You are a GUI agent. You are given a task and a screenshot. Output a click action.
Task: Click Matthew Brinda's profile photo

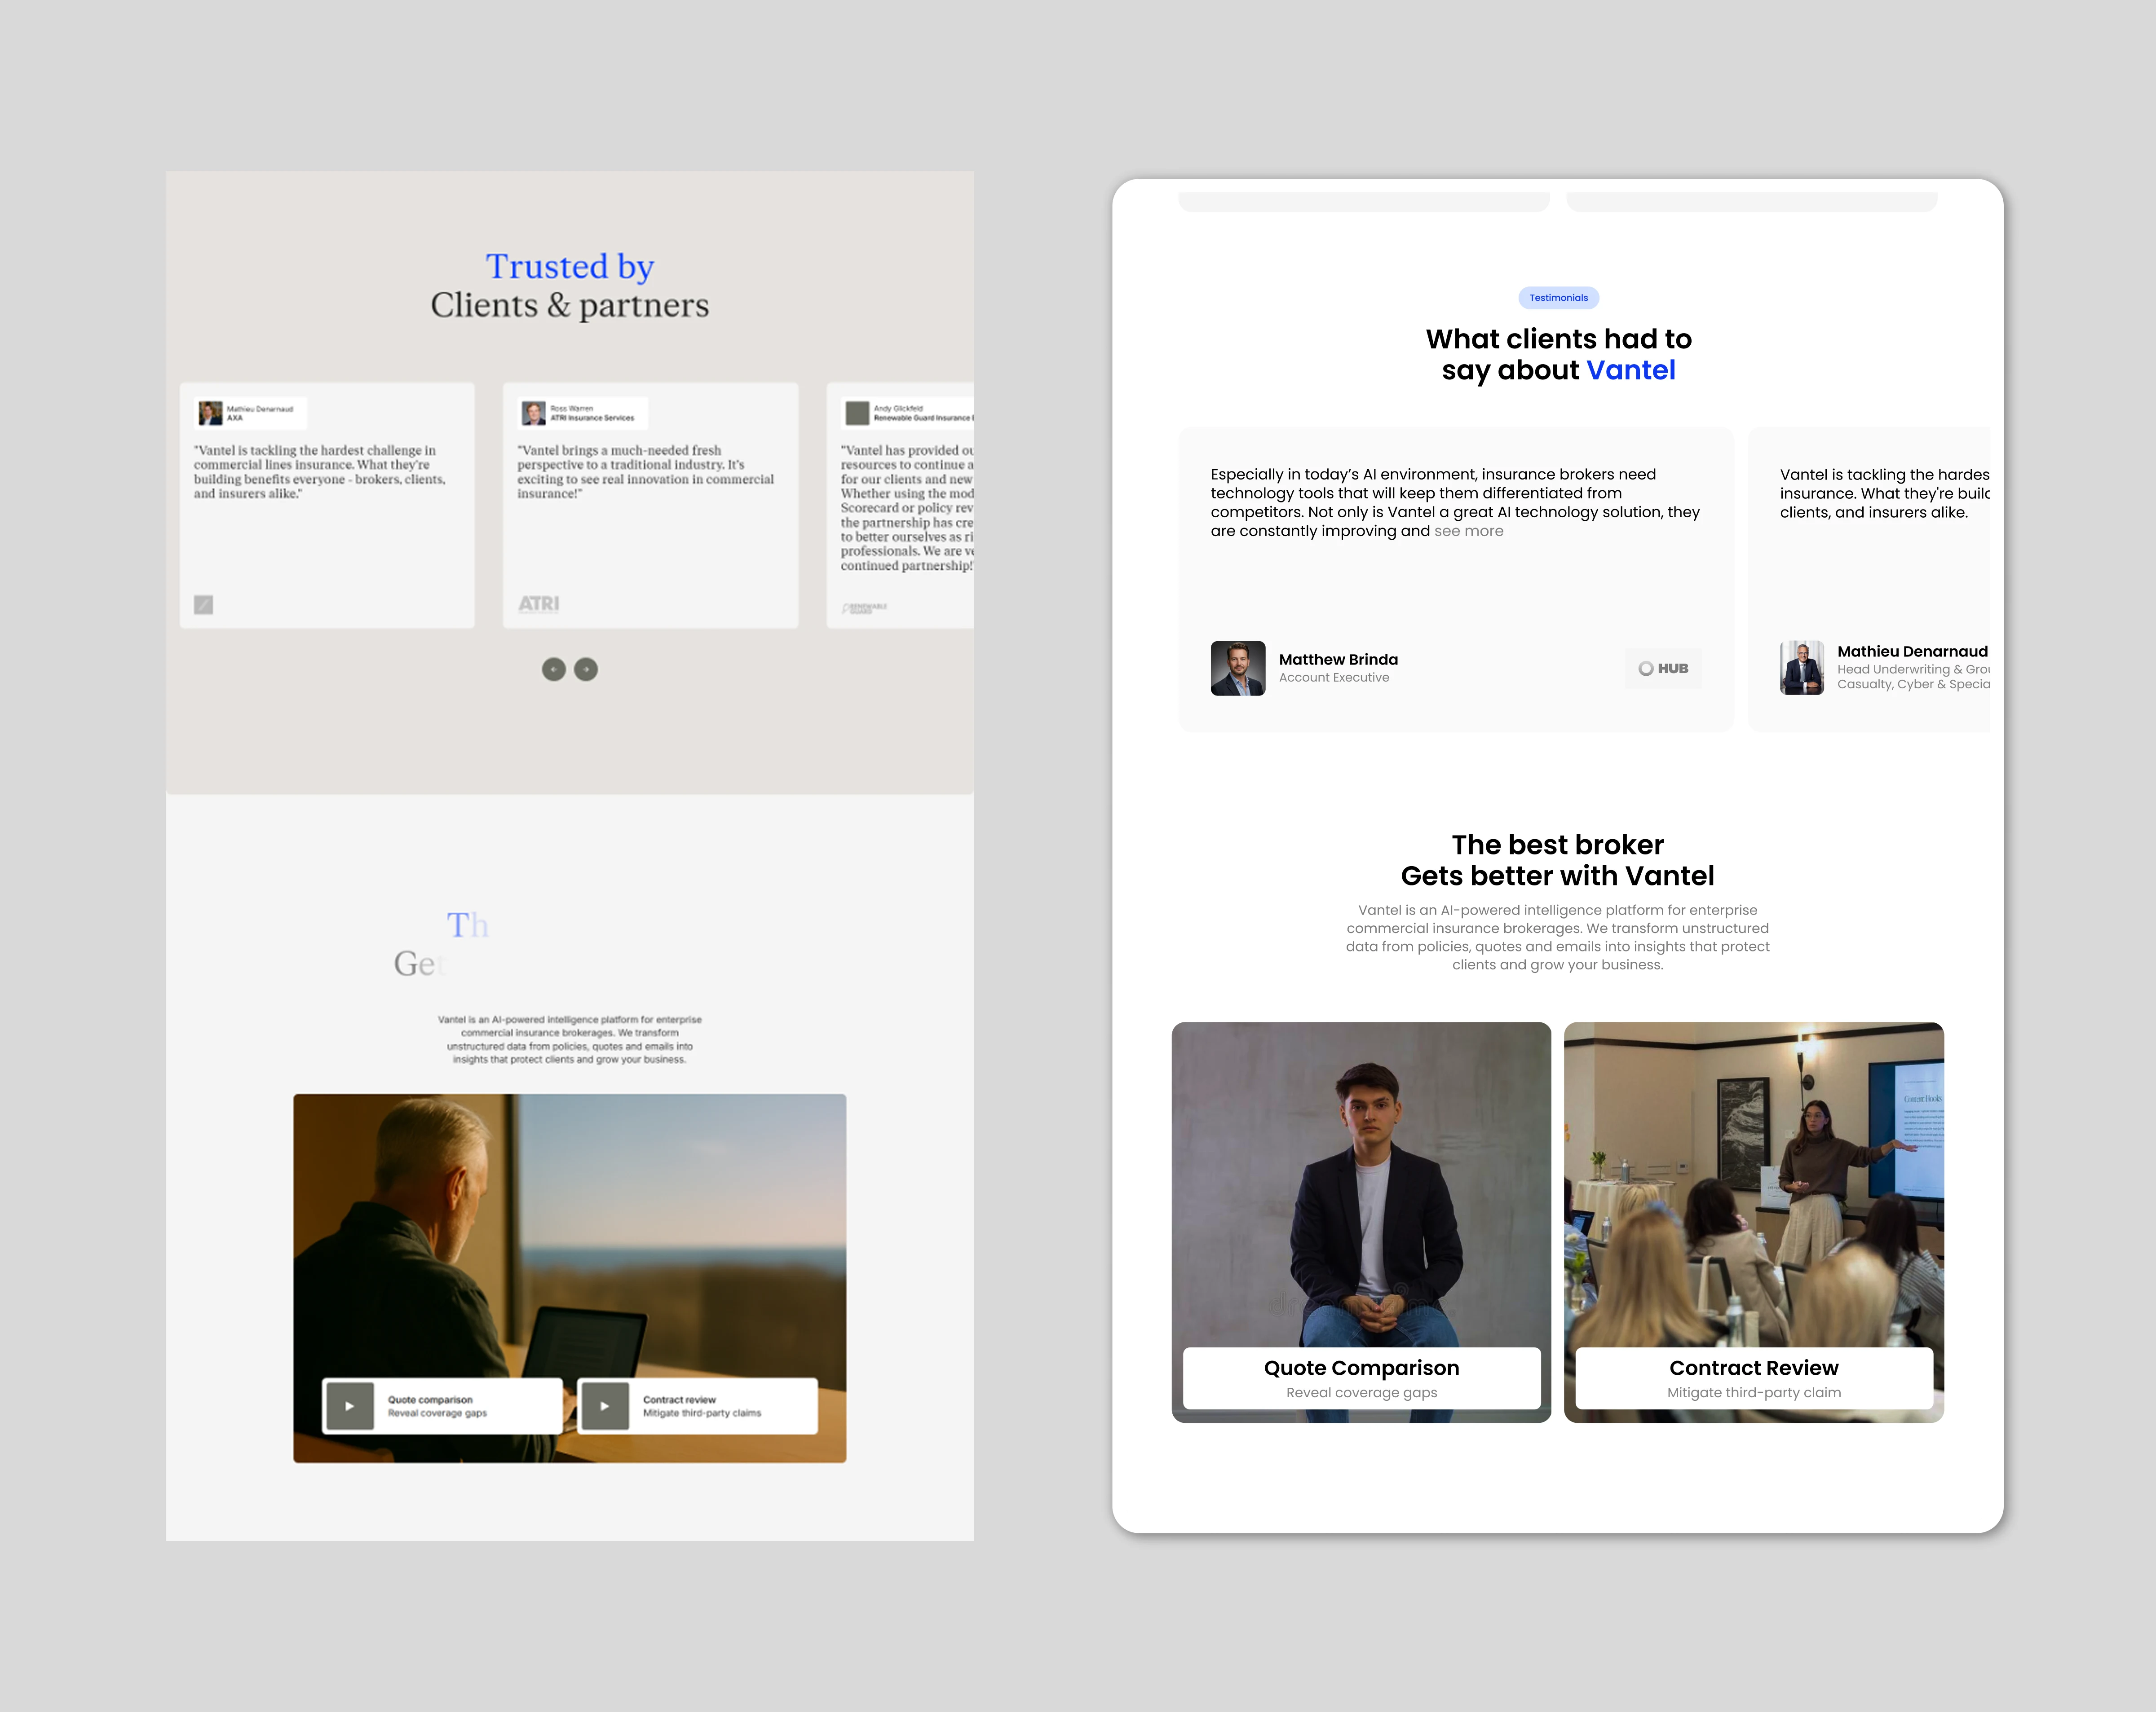(1237, 668)
